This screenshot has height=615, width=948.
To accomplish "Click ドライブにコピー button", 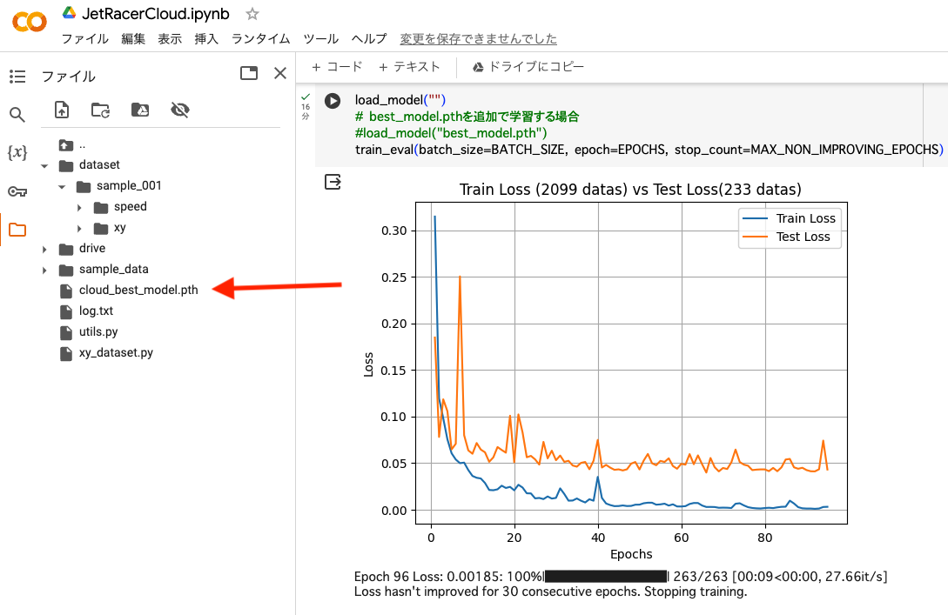I will coord(528,66).
